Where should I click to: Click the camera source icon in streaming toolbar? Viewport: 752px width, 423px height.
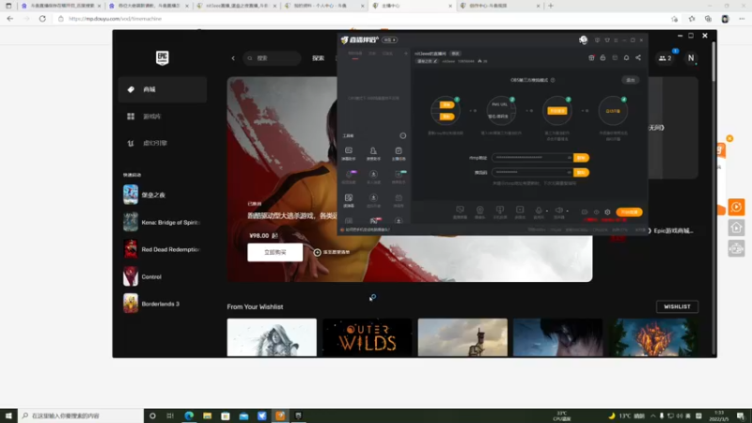479,210
